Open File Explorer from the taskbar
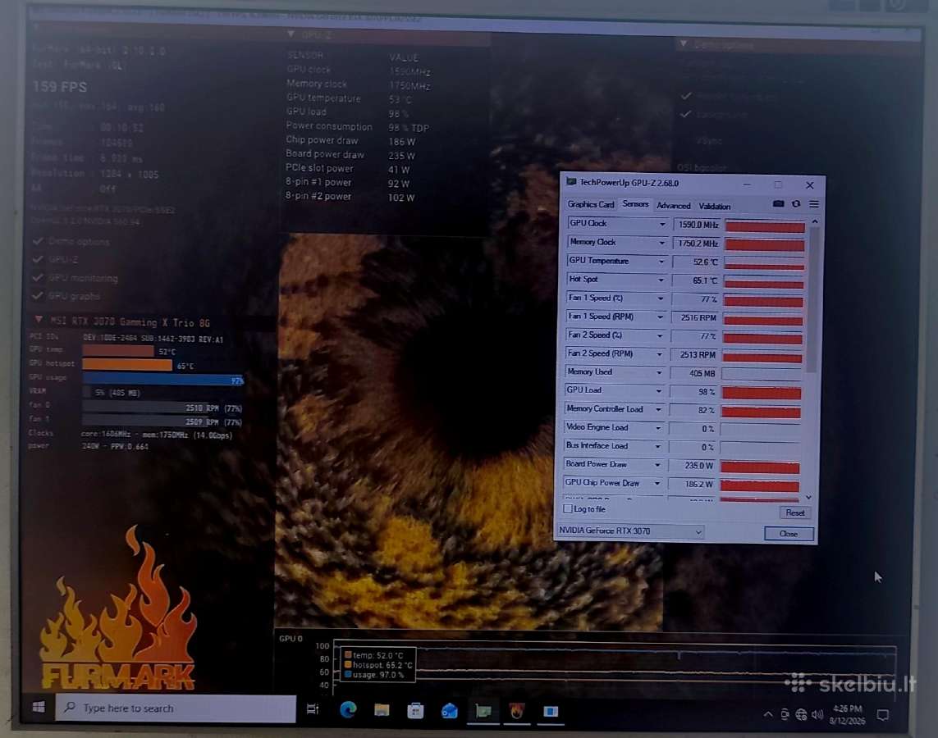Screen dimensions: 938x738 pyautogui.click(x=382, y=710)
